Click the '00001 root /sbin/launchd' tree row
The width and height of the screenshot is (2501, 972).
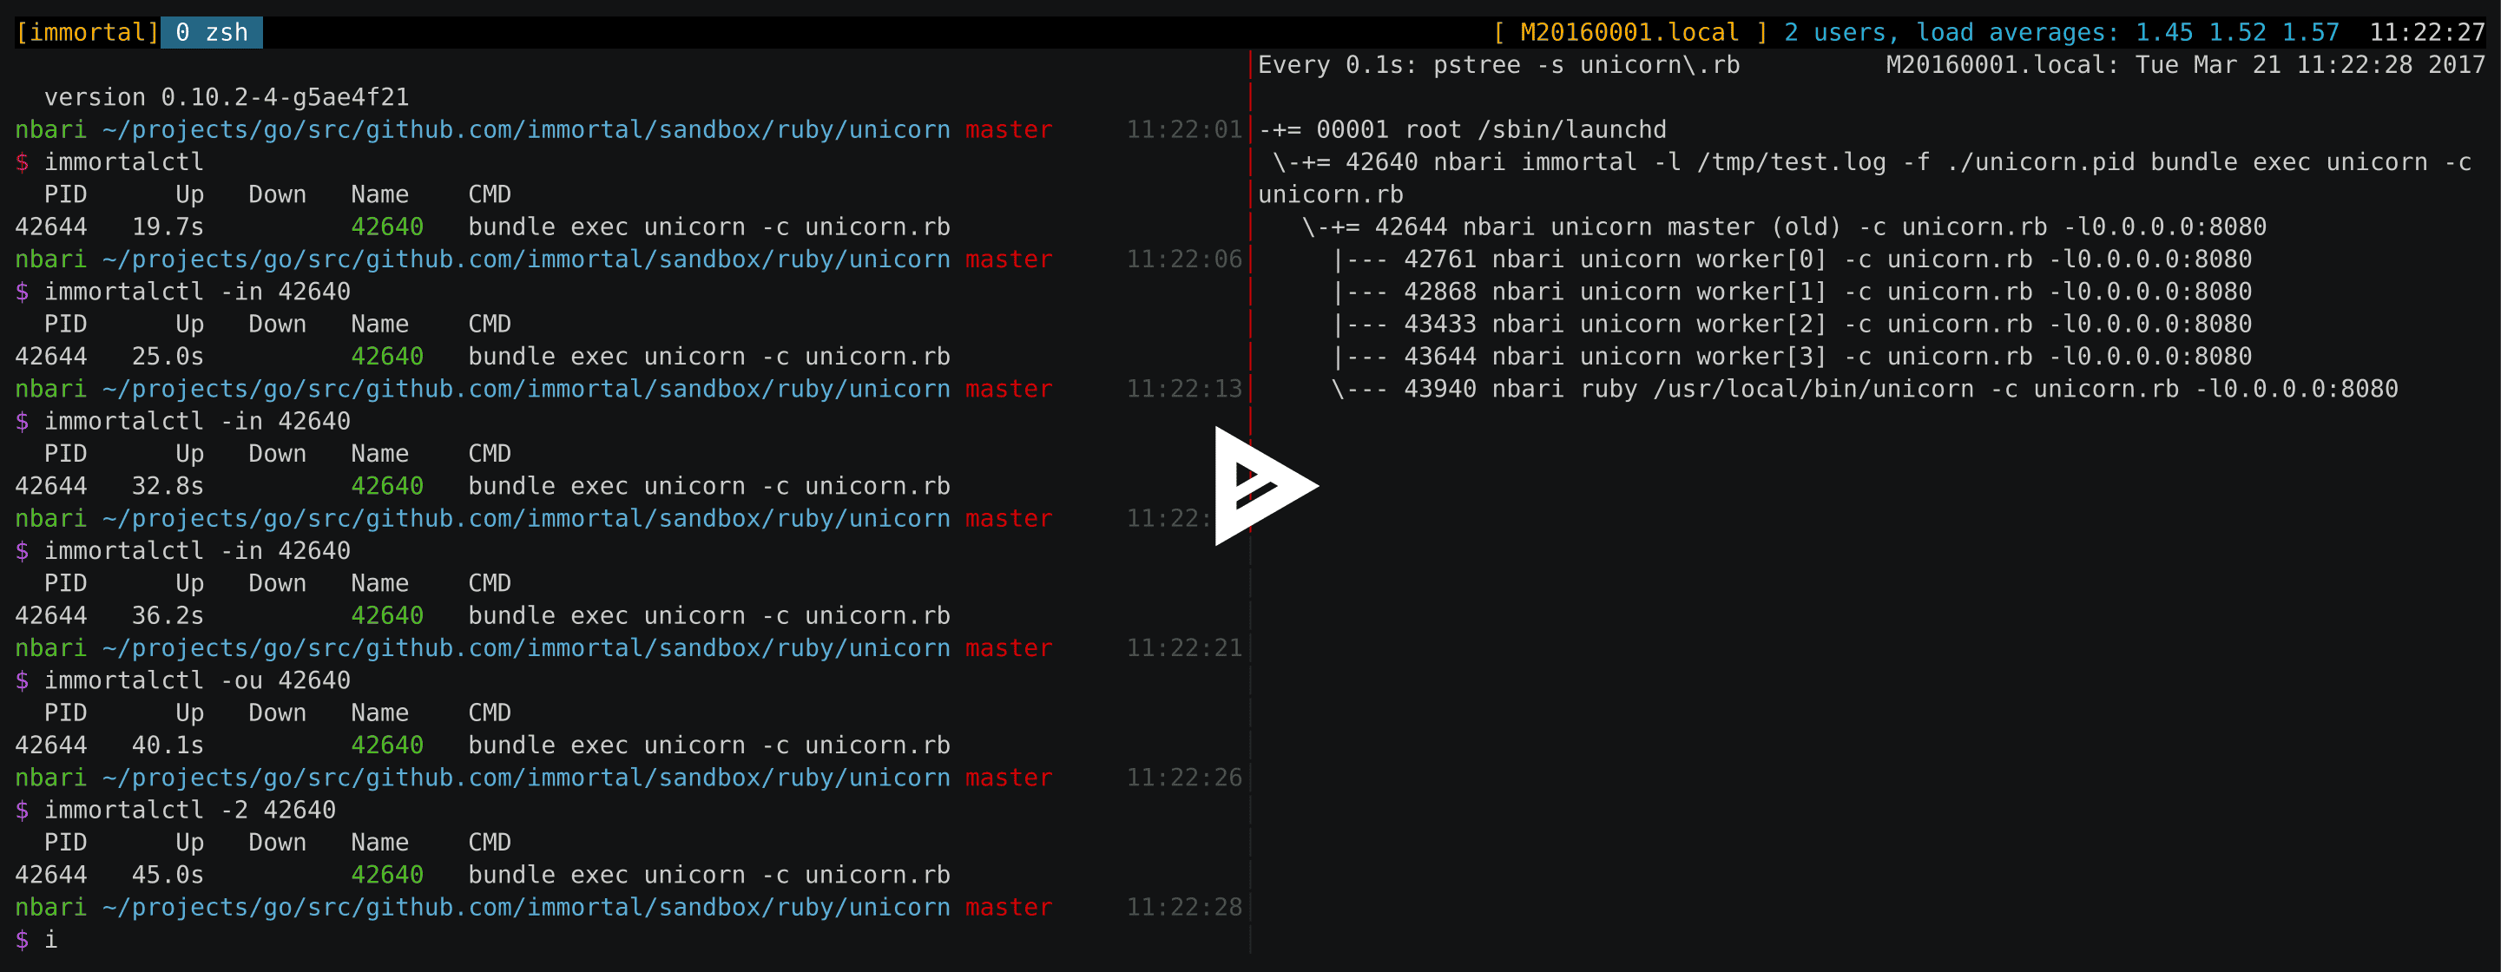[x=1462, y=129]
